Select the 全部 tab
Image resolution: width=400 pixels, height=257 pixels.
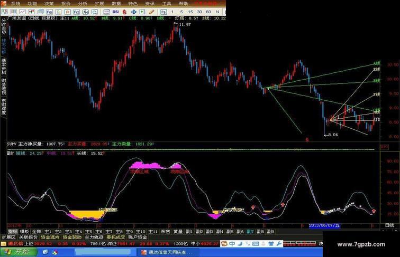[x=36, y=232]
